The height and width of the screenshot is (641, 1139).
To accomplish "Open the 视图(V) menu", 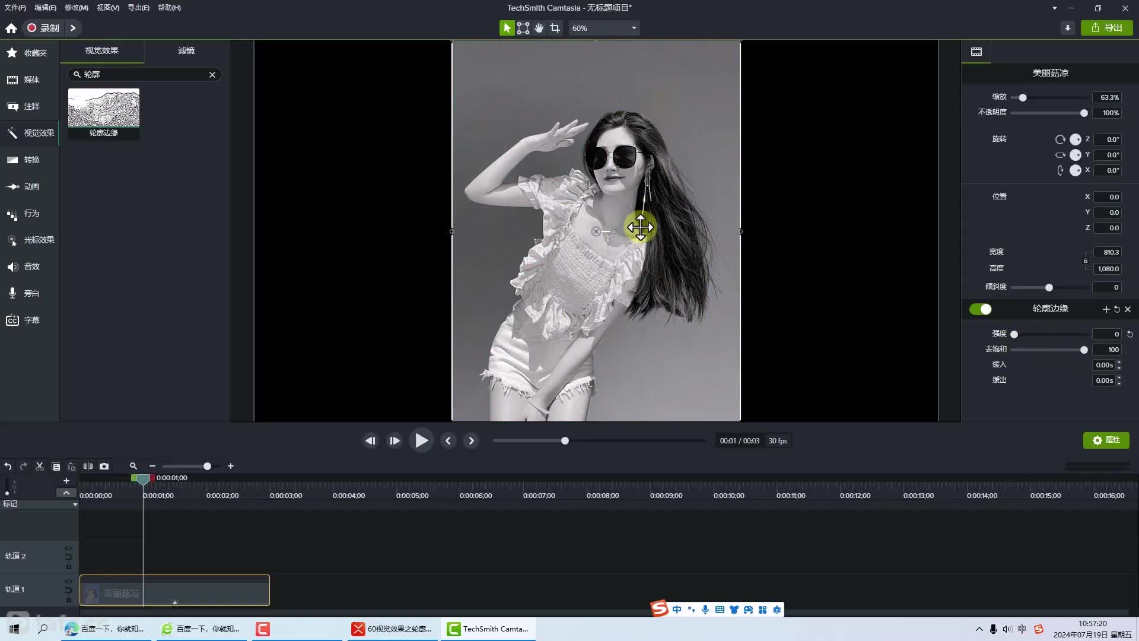I will tap(108, 8).
